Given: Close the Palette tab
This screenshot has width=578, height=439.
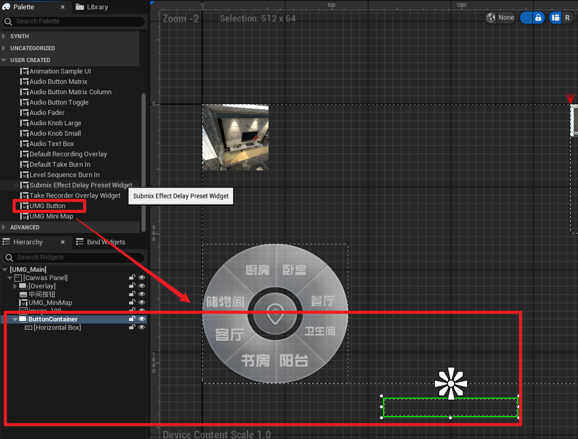Looking at the screenshot, I should coord(63,7).
